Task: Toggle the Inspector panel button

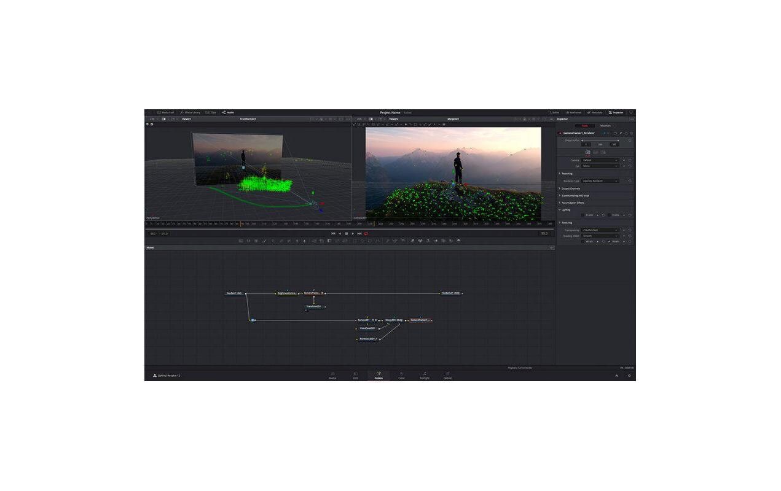Action: click(x=616, y=112)
